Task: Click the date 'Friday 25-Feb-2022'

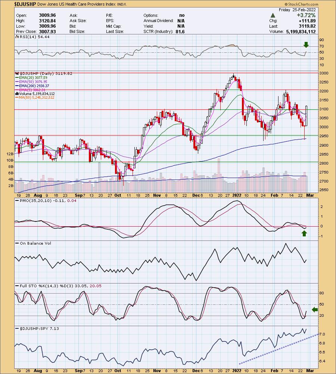Action: 297,10
